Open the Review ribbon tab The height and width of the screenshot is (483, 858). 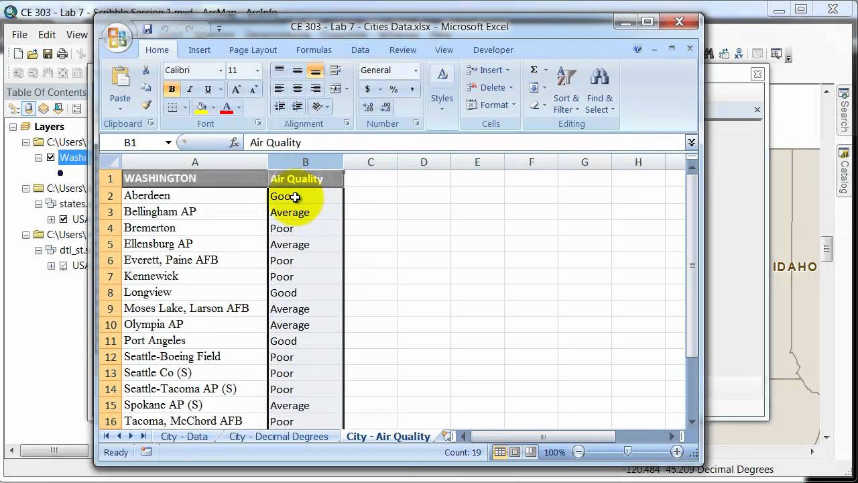[x=403, y=50]
